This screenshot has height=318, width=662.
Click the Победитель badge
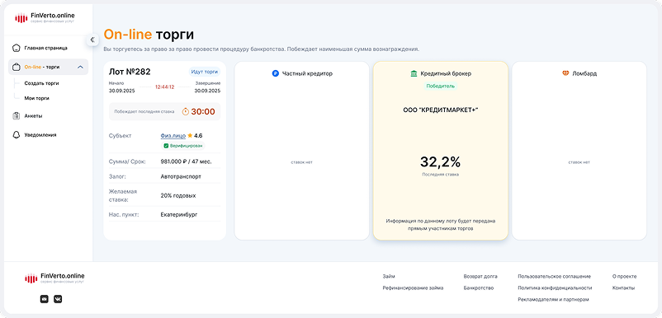440,86
